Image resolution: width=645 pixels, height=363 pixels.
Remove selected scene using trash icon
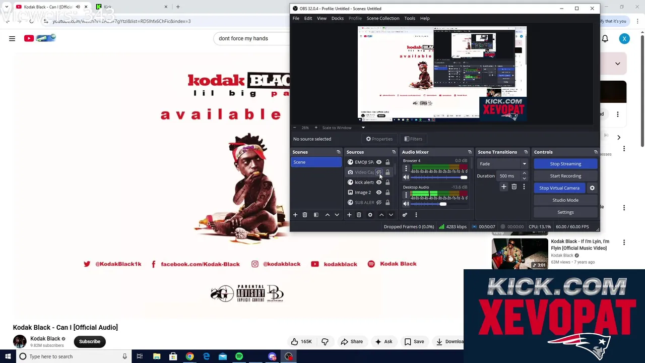[304, 215]
